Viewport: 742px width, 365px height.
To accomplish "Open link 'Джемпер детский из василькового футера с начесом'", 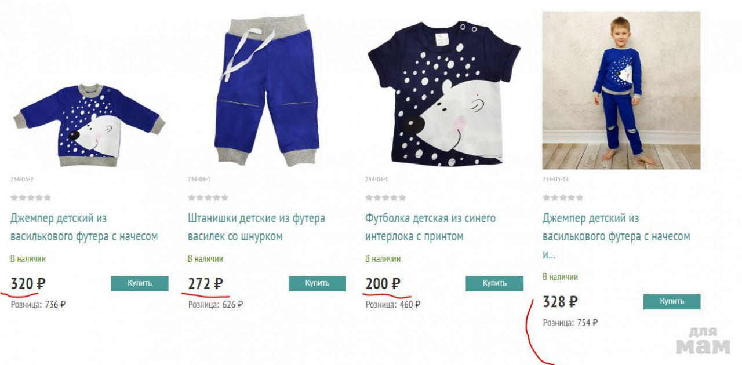I will pyautogui.click(x=84, y=227).
